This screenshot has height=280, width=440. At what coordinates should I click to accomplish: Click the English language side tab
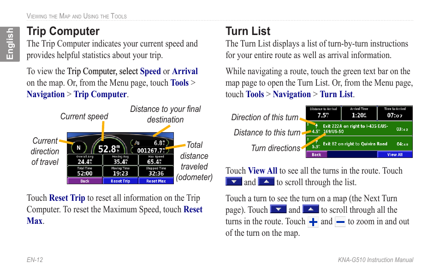coord(10,44)
